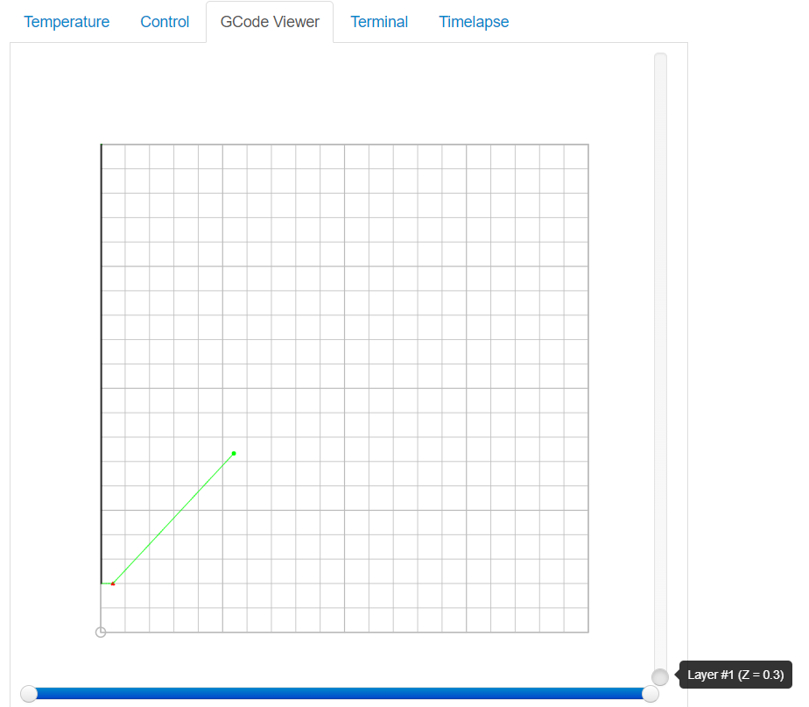The height and width of the screenshot is (707, 809).
Task: Select the GCode Viewer tab
Action: tap(269, 21)
